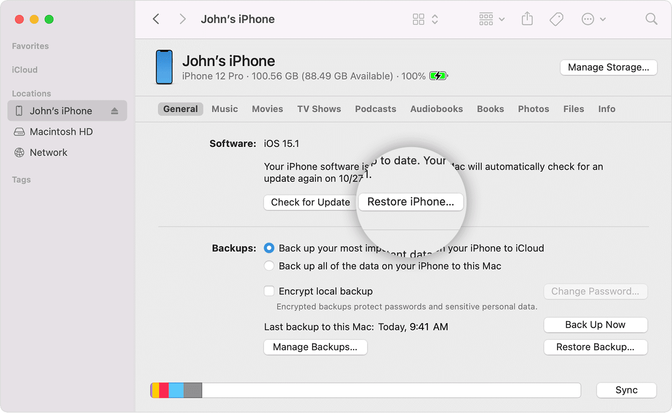Go forward with the right chevron arrow

click(183, 19)
